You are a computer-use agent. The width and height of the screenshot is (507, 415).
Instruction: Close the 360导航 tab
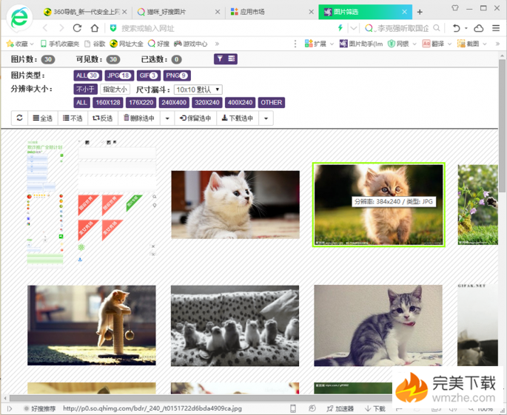pos(124,12)
